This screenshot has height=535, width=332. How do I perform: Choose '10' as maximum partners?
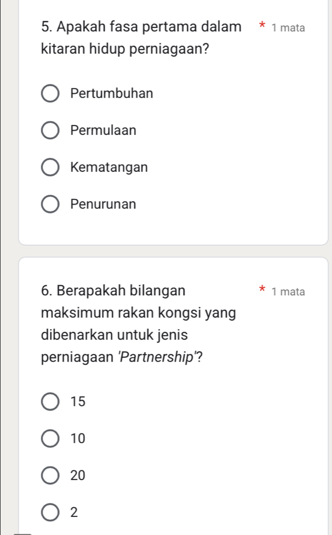point(50,438)
